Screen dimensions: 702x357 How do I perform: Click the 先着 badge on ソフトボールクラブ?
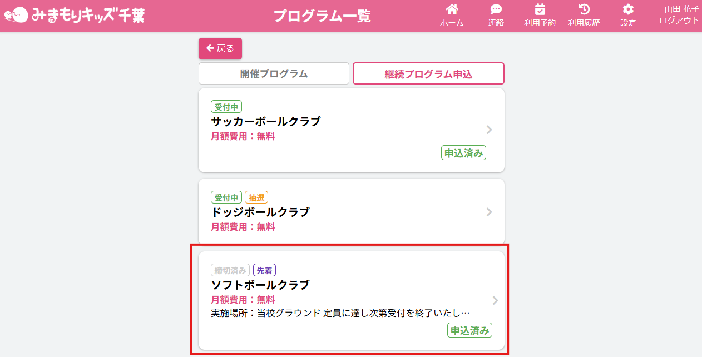coord(264,271)
